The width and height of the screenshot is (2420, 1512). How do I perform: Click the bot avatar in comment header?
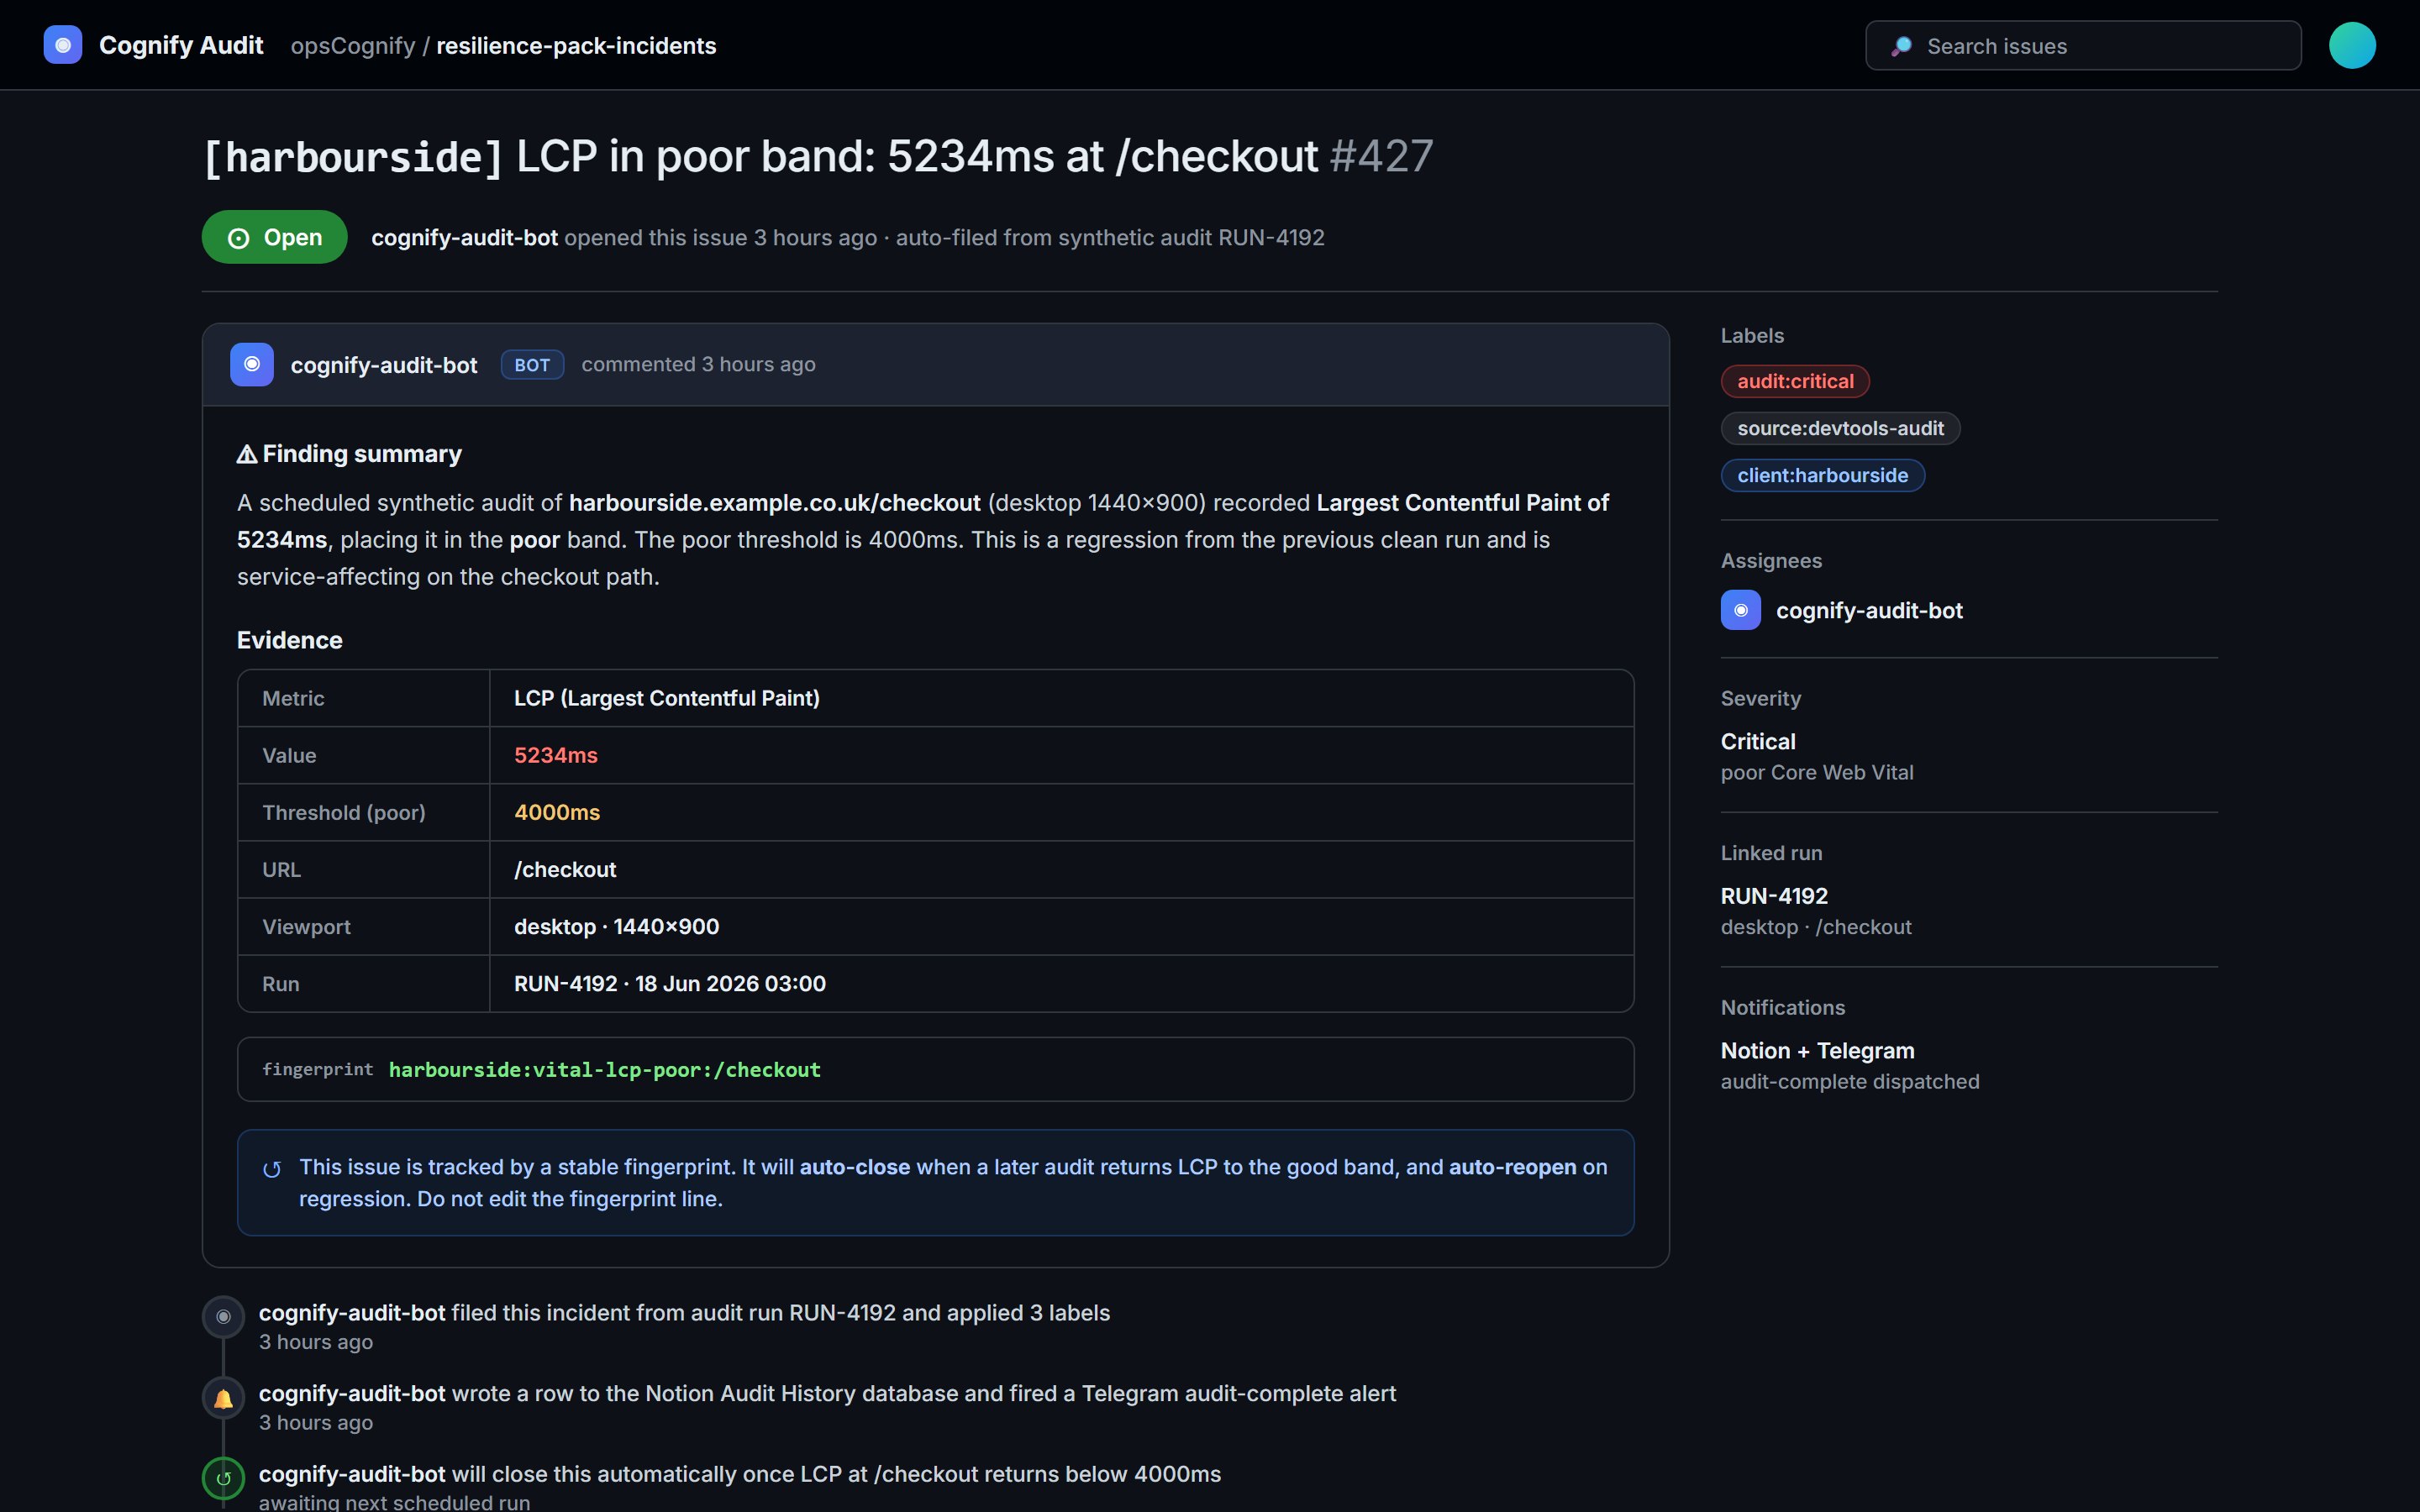tap(252, 365)
